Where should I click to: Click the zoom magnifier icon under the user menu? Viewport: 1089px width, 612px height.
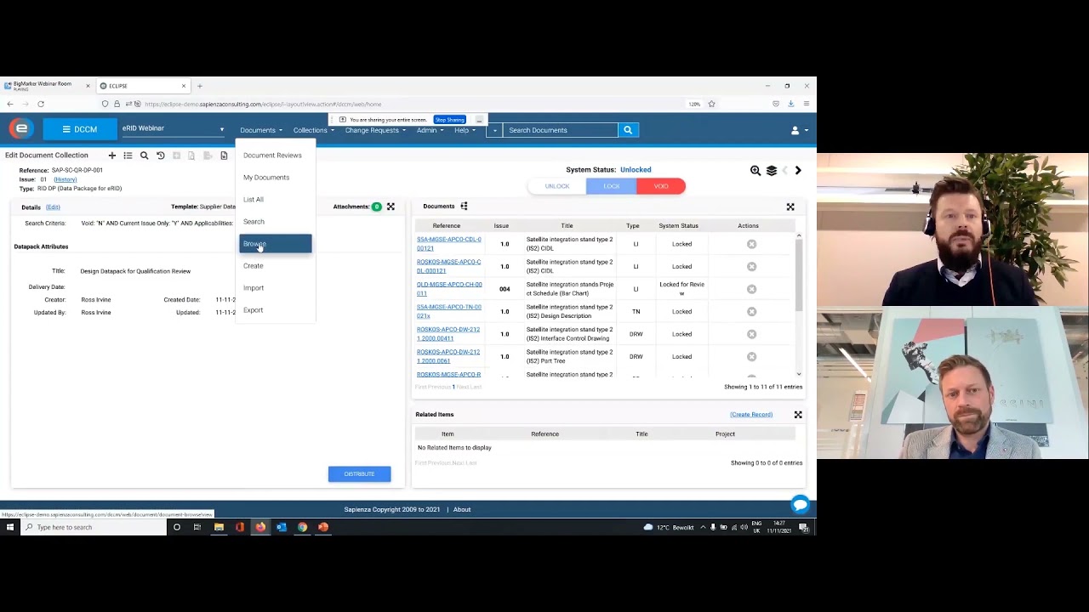(x=755, y=171)
